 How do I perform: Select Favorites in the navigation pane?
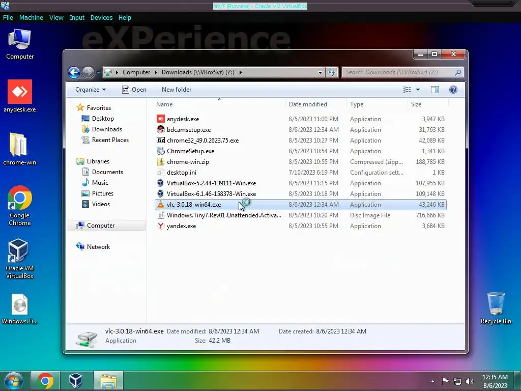pos(99,108)
